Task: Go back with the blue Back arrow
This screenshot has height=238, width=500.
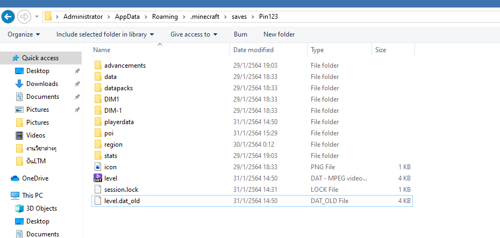Action: pos(8,17)
